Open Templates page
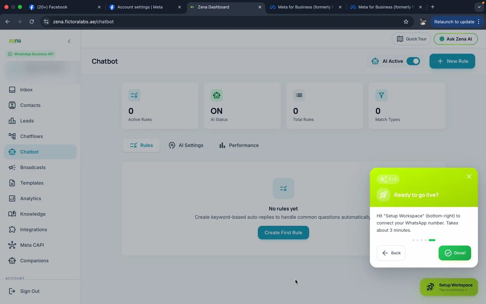486x304 pixels. 40,183
